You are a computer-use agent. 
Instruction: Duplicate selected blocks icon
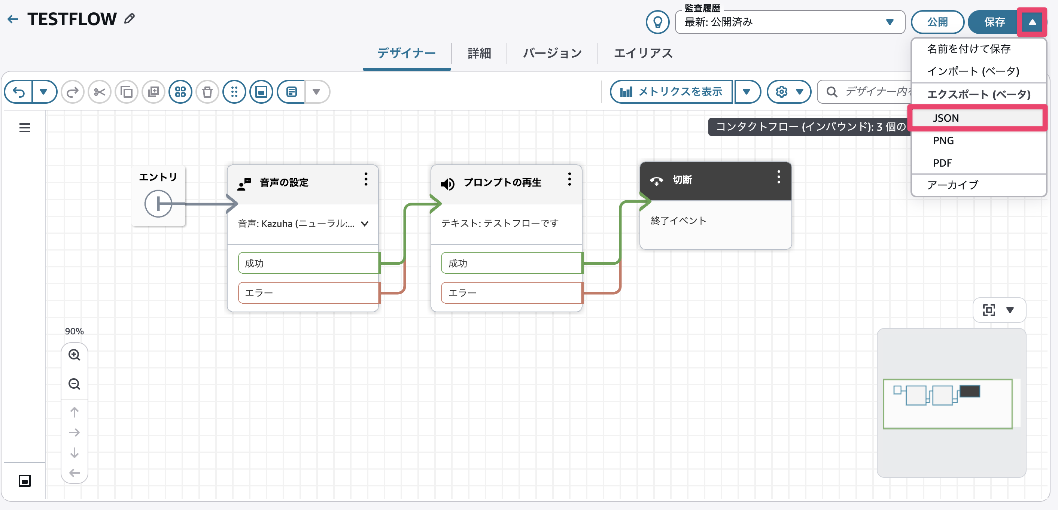(153, 92)
